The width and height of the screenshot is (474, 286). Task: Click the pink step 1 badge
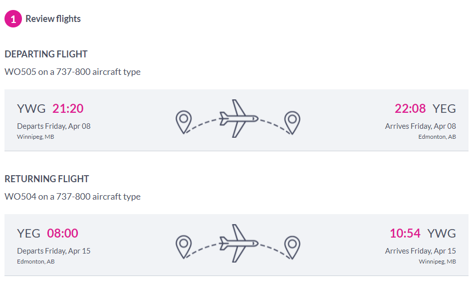[x=13, y=19]
